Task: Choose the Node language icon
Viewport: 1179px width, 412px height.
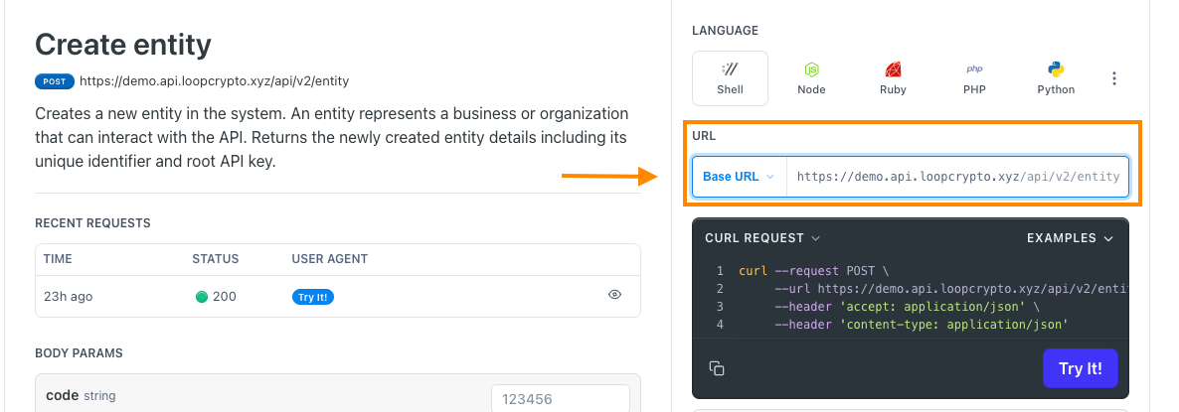Action: [811, 69]
